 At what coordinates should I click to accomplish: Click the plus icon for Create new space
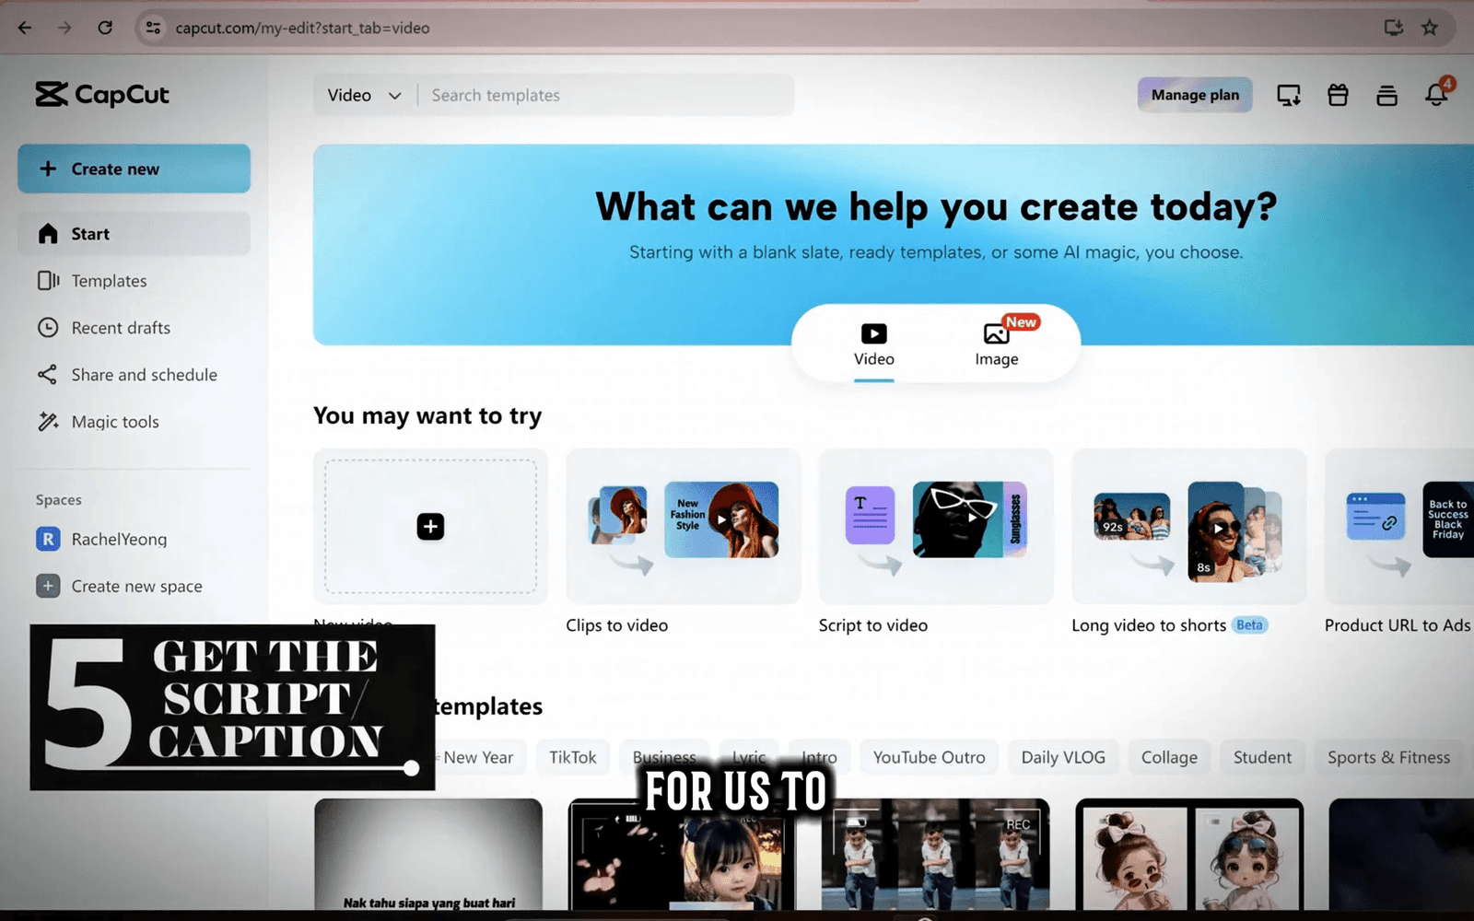(x=48, y=586)
